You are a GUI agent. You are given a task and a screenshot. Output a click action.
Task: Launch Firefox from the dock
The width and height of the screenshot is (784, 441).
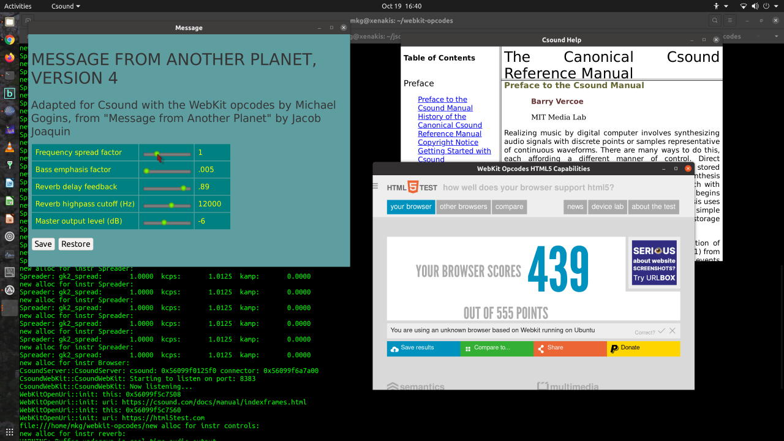pyautogui.click(x=9, y=58)
